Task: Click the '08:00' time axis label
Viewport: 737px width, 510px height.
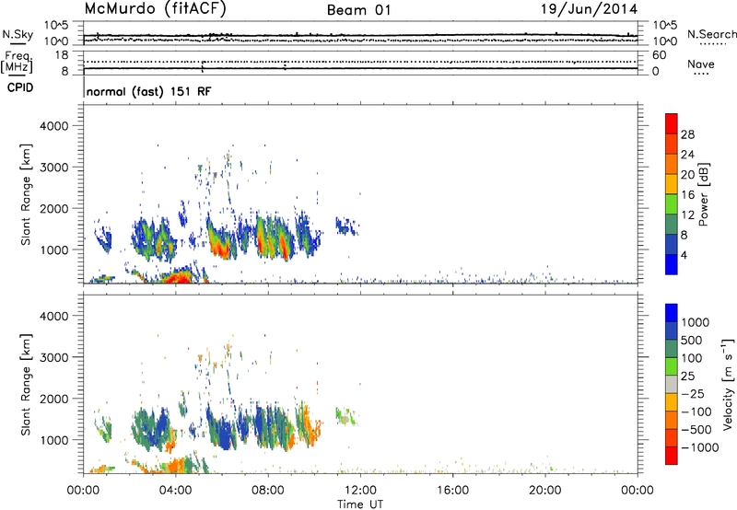Action: coord(268,491)
